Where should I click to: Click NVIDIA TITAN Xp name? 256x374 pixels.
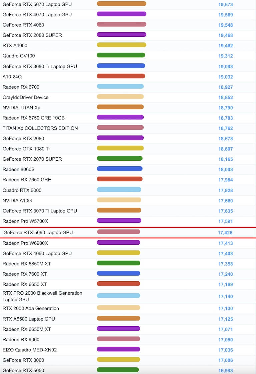(x=21, y=108)
